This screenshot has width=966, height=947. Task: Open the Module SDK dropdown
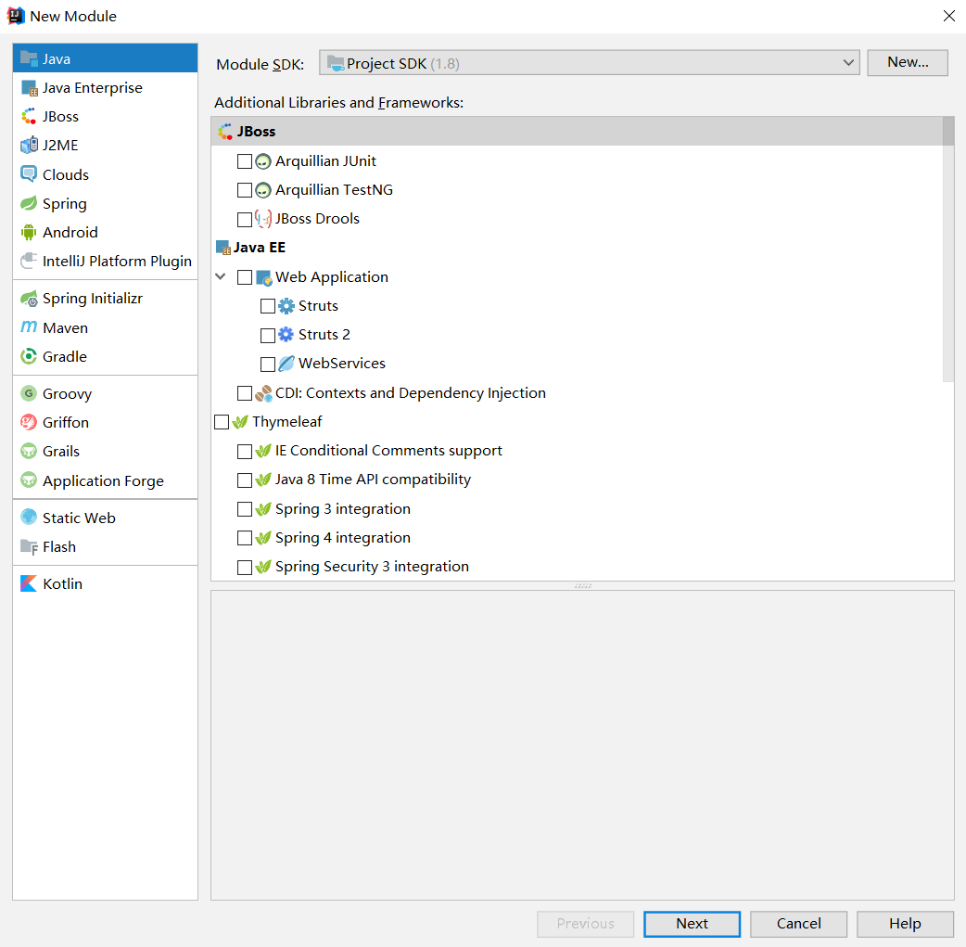pyautogui.click(x=589, y=63)
